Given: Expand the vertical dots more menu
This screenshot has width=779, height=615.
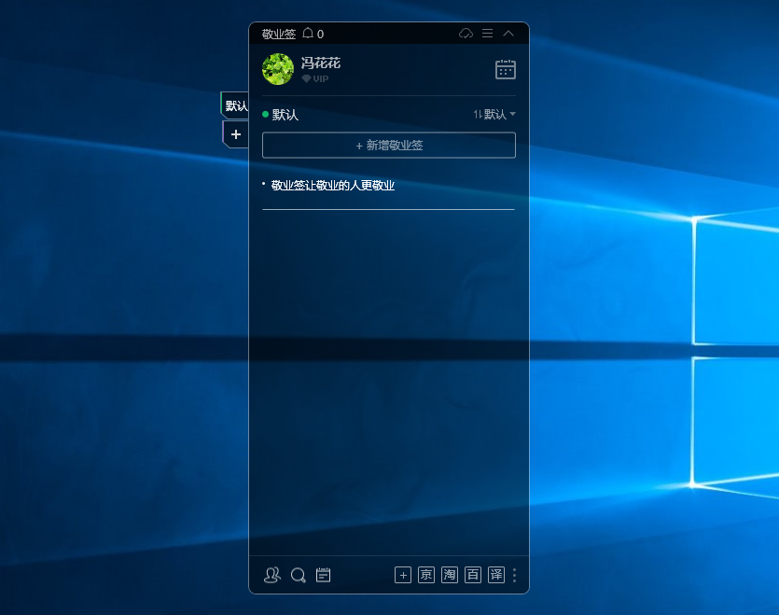Looking at the screenshot, I should [514, 575].
